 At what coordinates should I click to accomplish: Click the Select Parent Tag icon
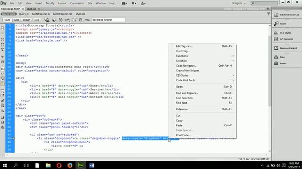coord(2,57)
